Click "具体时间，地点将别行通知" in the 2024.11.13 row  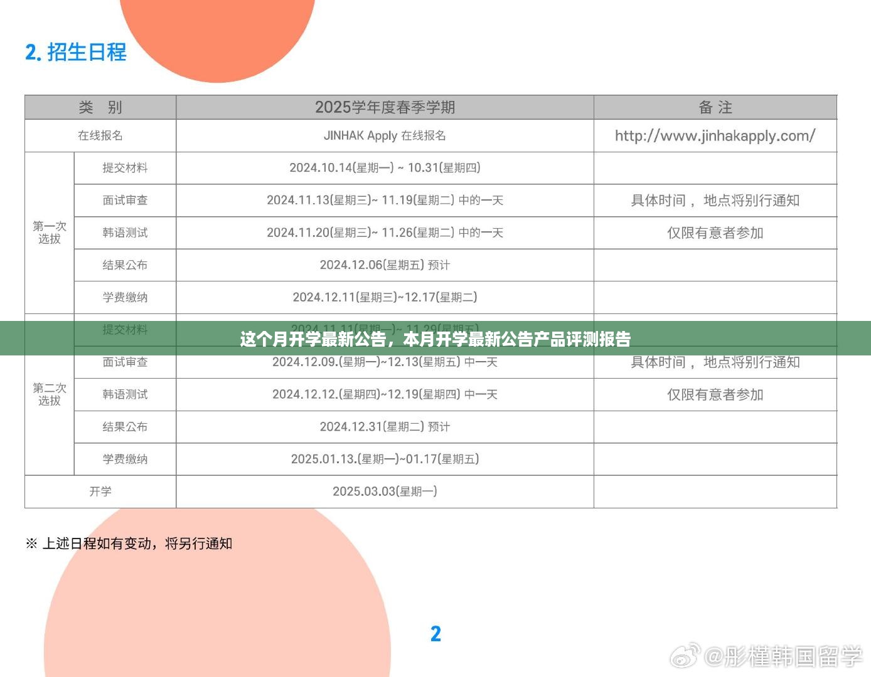(x=715, y=201)
